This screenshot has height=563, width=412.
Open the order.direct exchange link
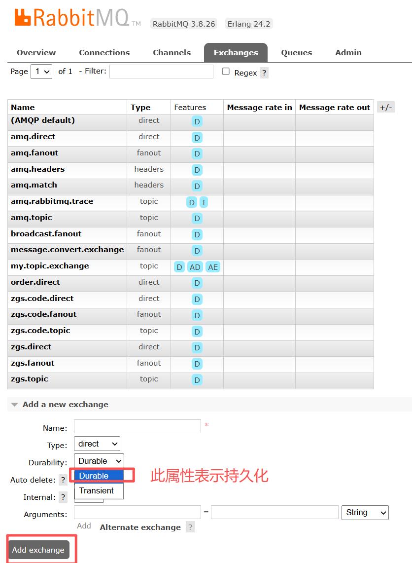point(35,282)
